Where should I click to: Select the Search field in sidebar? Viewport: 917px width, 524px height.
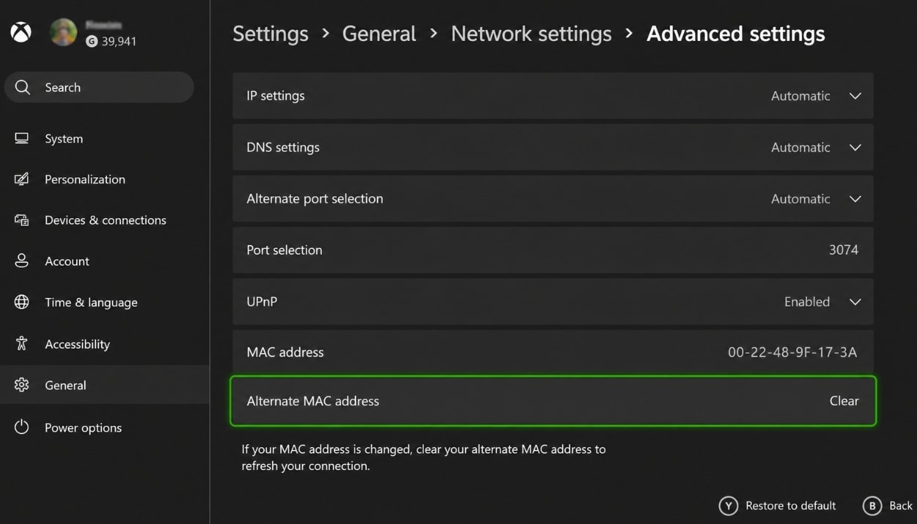pyautogui.click(x=99, y=87)
